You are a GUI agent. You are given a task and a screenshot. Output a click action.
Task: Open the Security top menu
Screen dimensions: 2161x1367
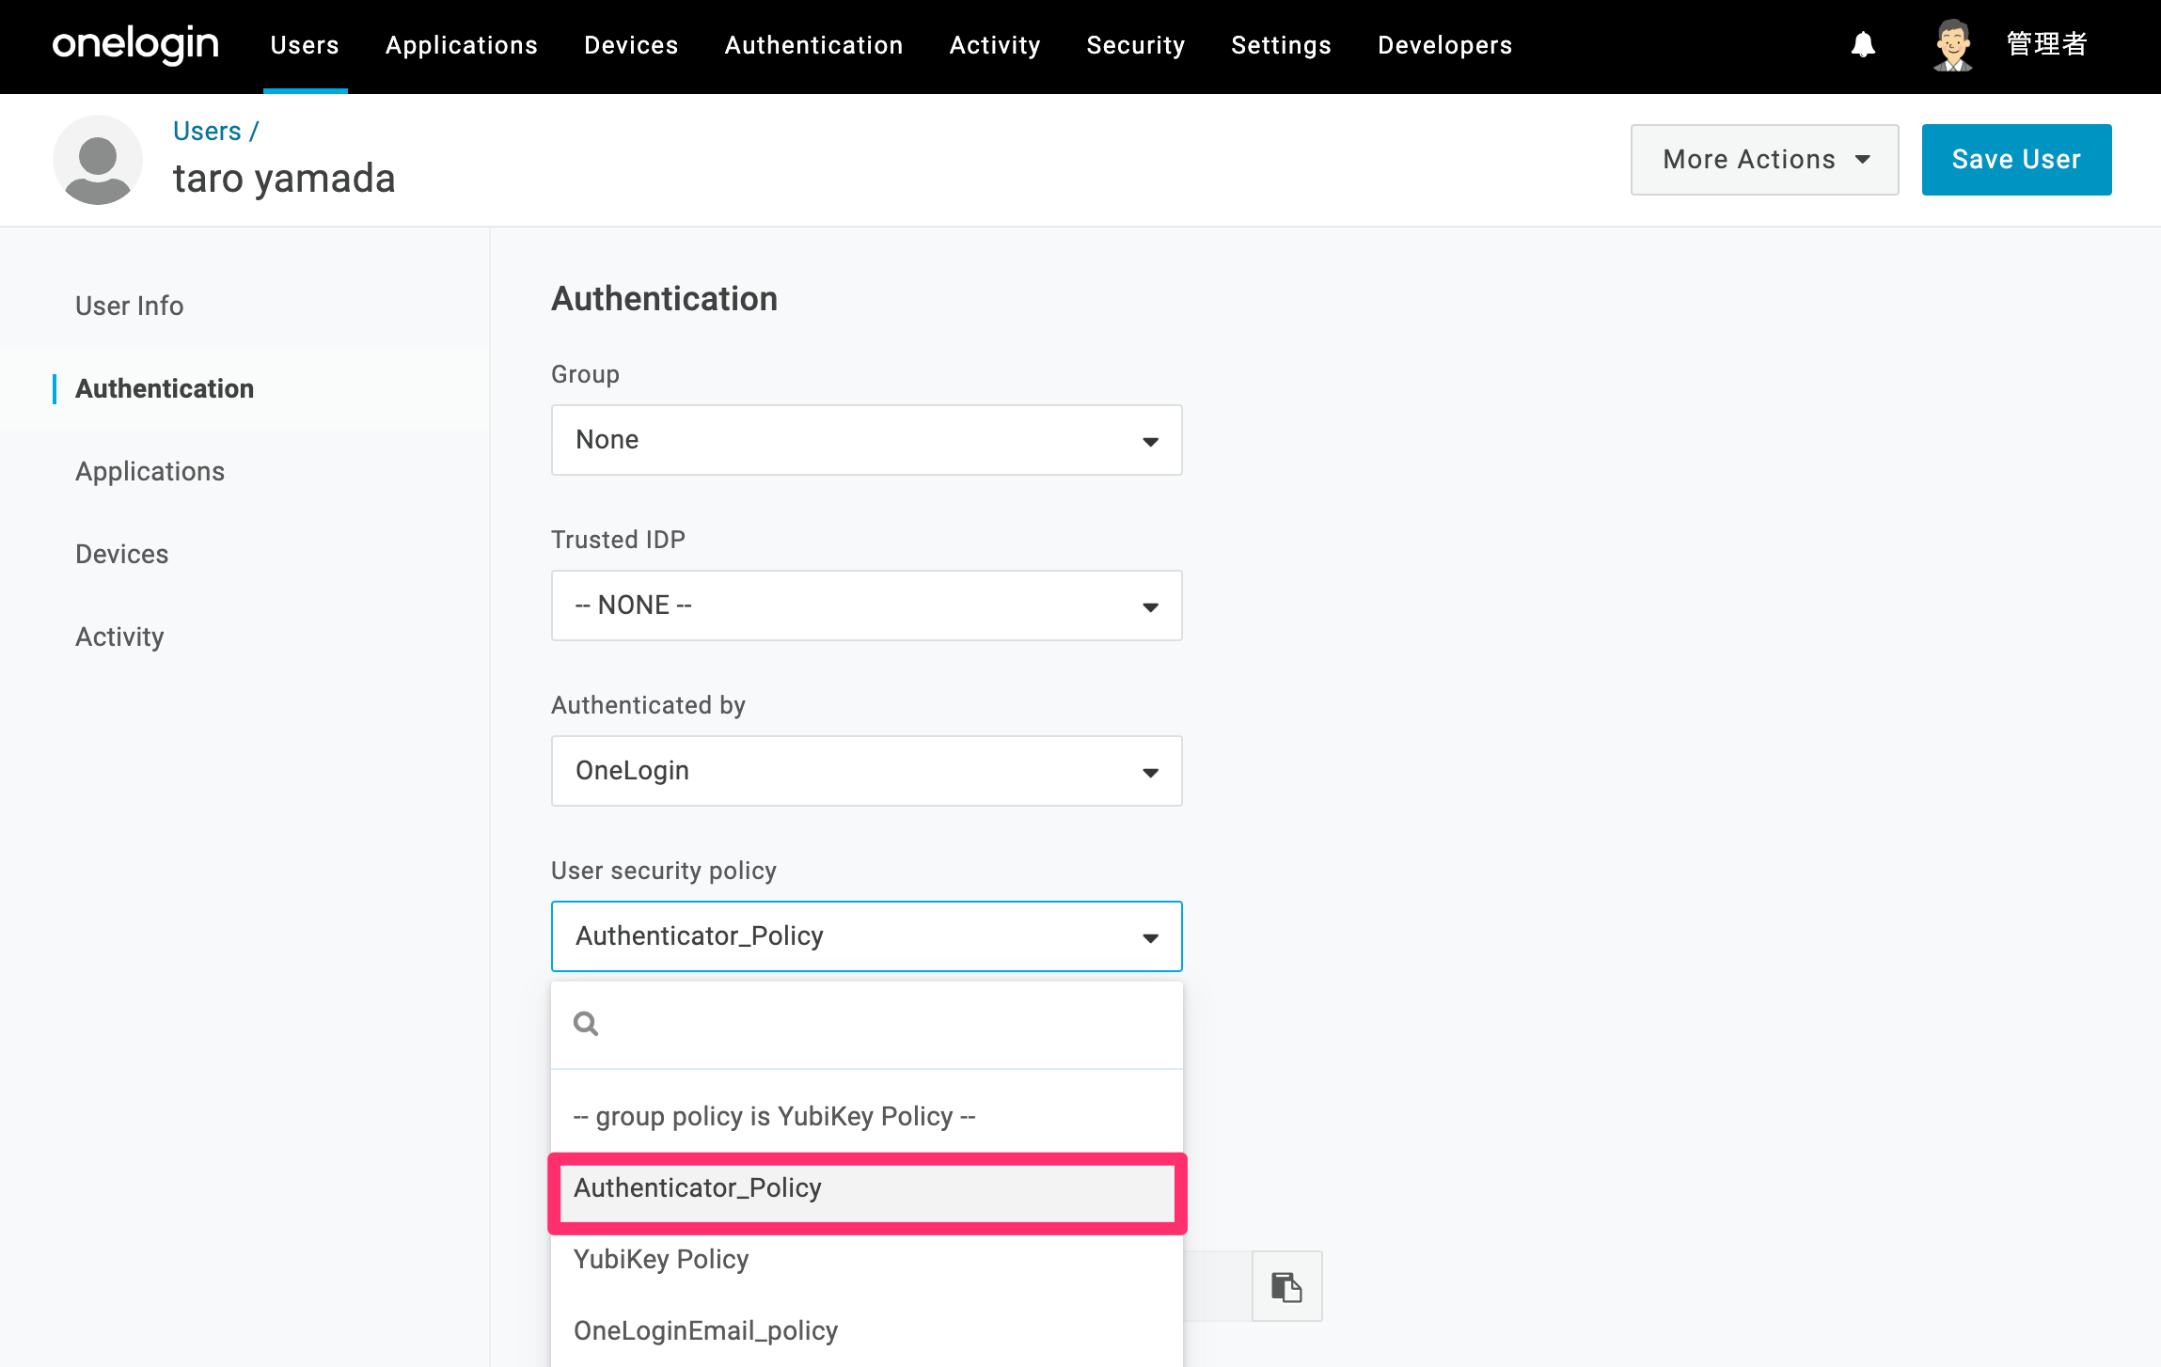(x=1136, y=45)
